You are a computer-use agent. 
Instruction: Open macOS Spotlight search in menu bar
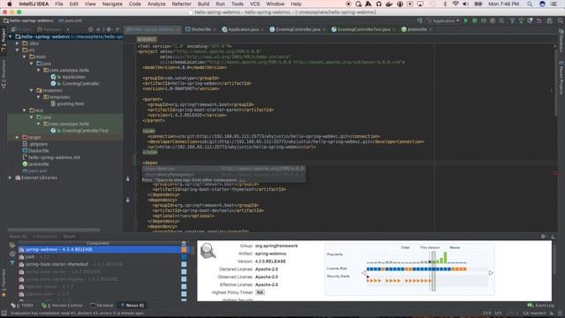point(530,4)
